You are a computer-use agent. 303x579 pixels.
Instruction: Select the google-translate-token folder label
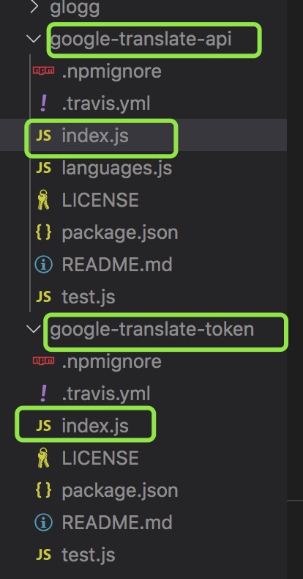coord(152,329)
